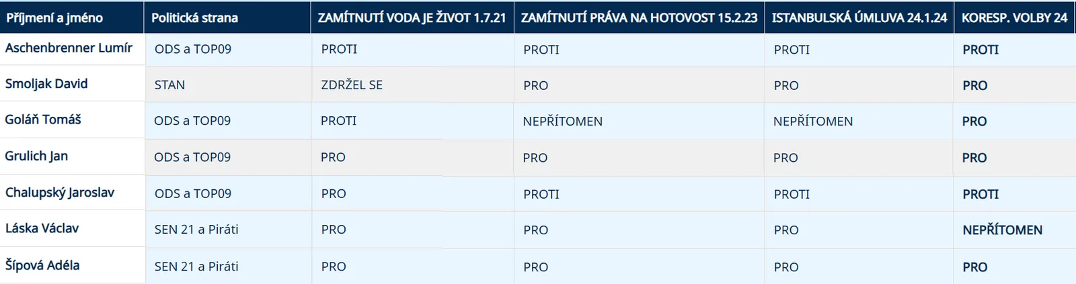Click the Politická strana column header
The width and height of the screenshot is (1076, 284).
(194, 18)
